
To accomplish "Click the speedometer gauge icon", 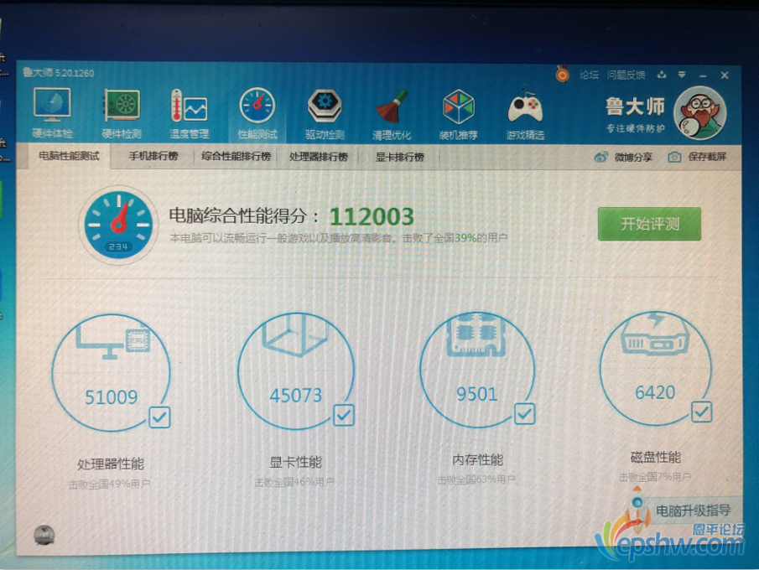I will [x=118, y=225].
